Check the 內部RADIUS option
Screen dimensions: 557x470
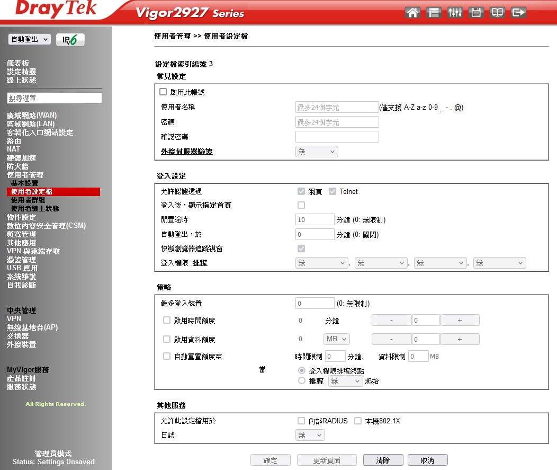pyautogui.click(x=301, y=421)
